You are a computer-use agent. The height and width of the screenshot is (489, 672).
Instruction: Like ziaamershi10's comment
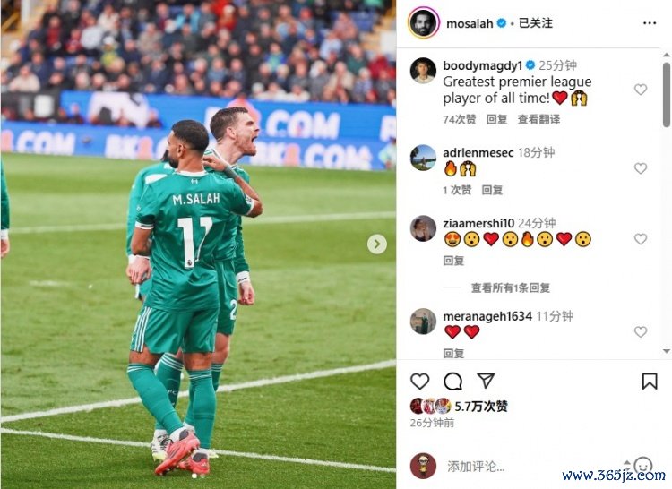point(641,239)
